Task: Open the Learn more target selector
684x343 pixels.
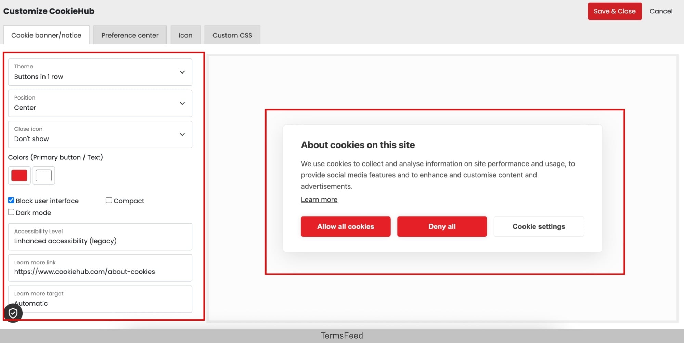Action: pos(100,299)
